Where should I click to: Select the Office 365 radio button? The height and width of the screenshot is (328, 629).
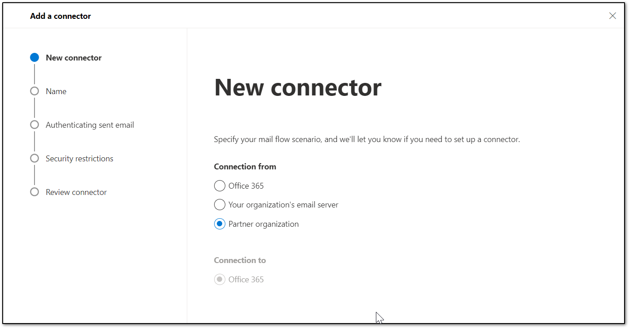click(x=220, y=186)
